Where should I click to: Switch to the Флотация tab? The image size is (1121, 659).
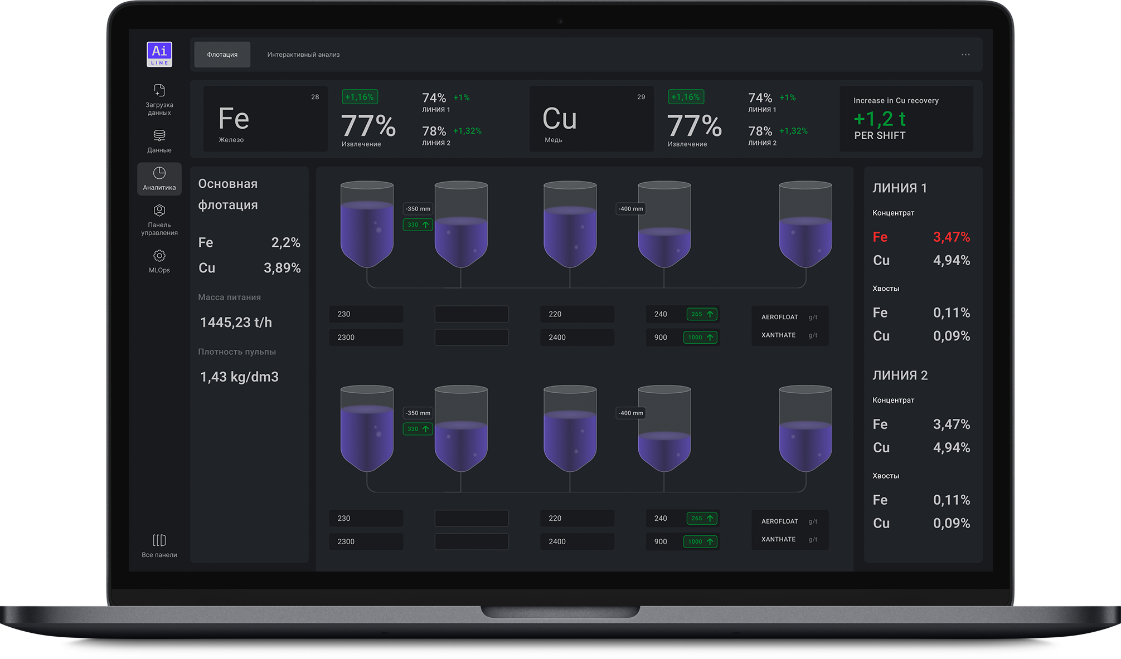pyautogui.click(x=222, y=55)
